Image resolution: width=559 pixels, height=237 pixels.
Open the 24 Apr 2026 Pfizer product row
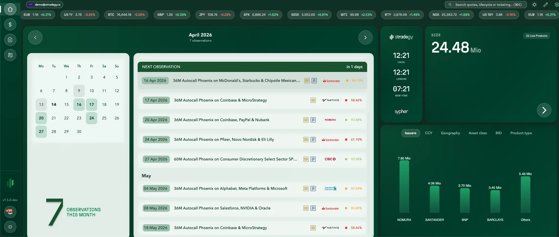(224, 140)
